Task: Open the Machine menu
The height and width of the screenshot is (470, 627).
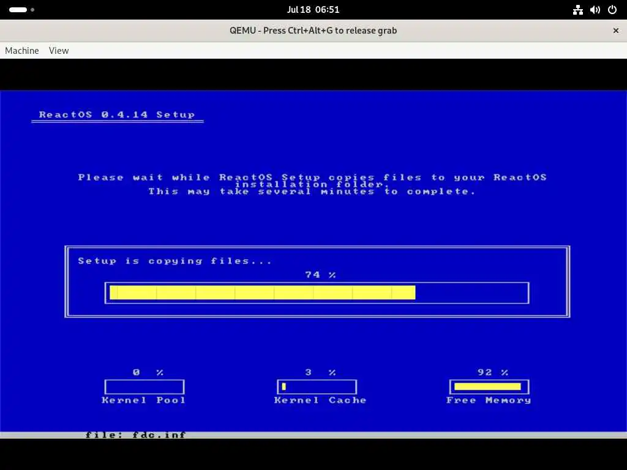Action: (22, 51)
